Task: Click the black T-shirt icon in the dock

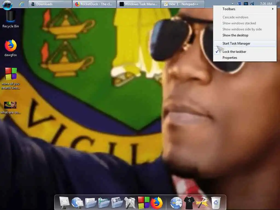Action: click(x=189, y=203)
